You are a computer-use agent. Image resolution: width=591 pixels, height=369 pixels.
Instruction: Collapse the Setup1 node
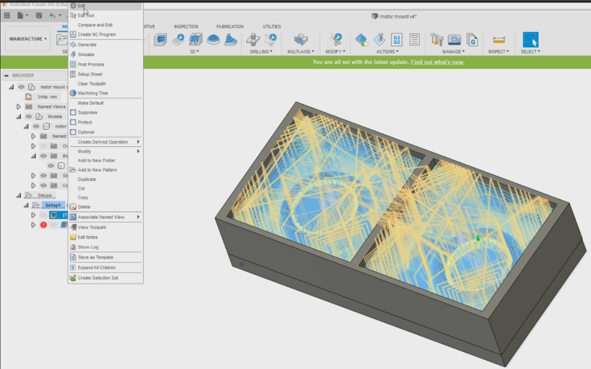pos(26,205)
